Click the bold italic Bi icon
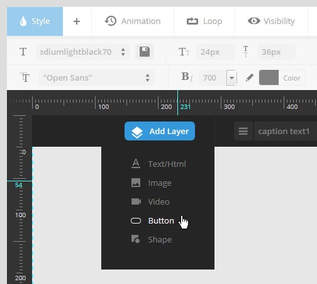 click(187, 77)
